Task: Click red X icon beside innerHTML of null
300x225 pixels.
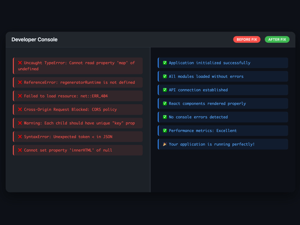Action: click(20, 150)
